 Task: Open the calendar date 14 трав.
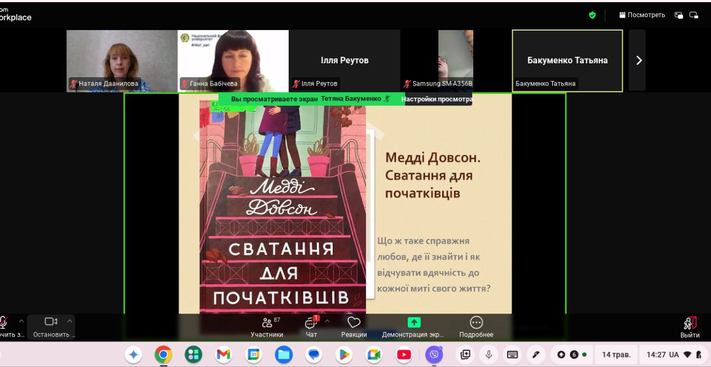point(616,354)
